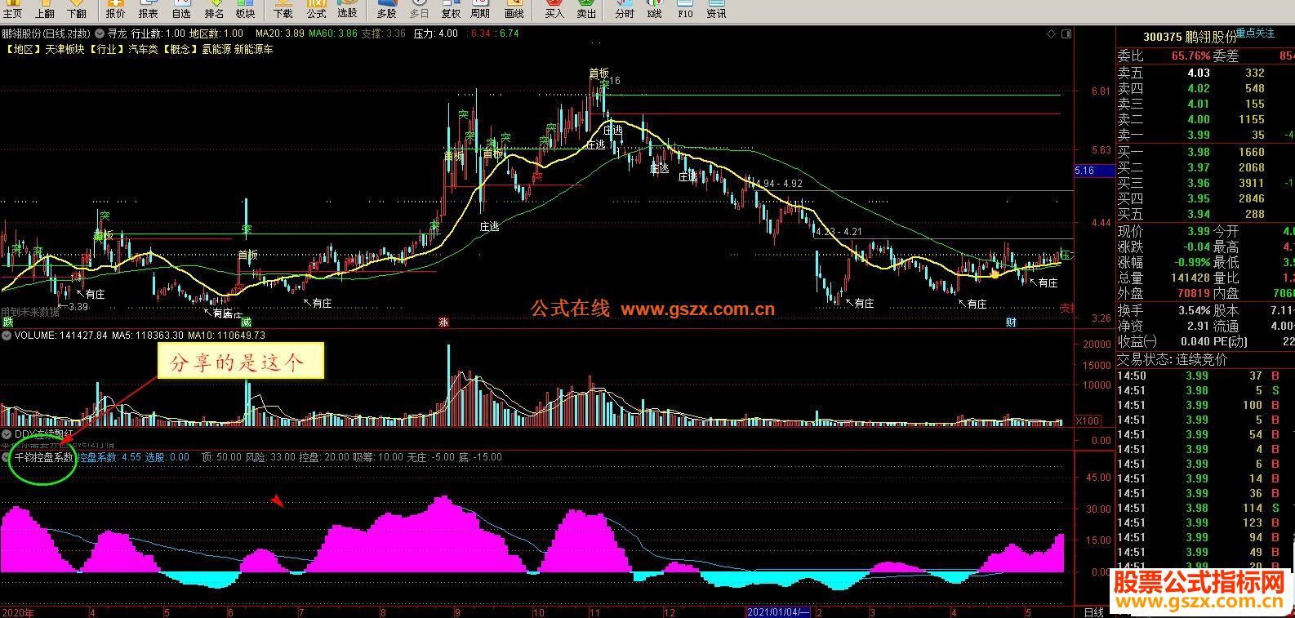Click the 汽车类 industry tag
This screenshot has height=618, width=1295.
click(142, 50)
